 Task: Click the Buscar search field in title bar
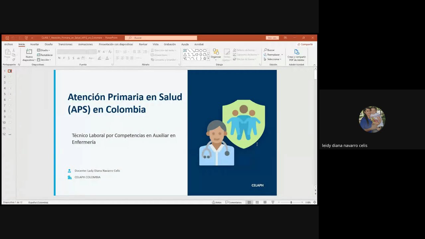tap(161, 38)
